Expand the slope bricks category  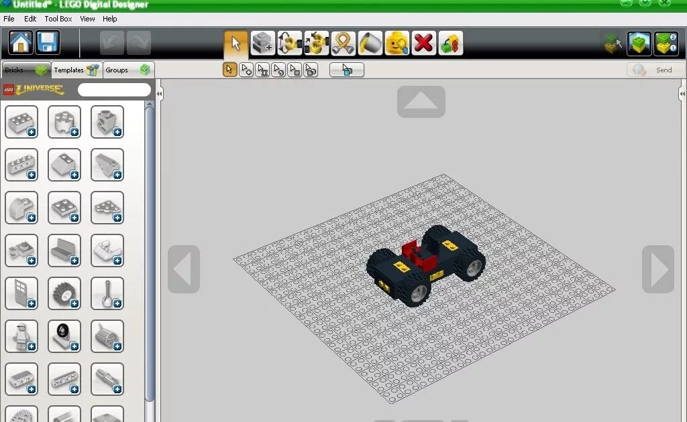[x=64, y=165]
